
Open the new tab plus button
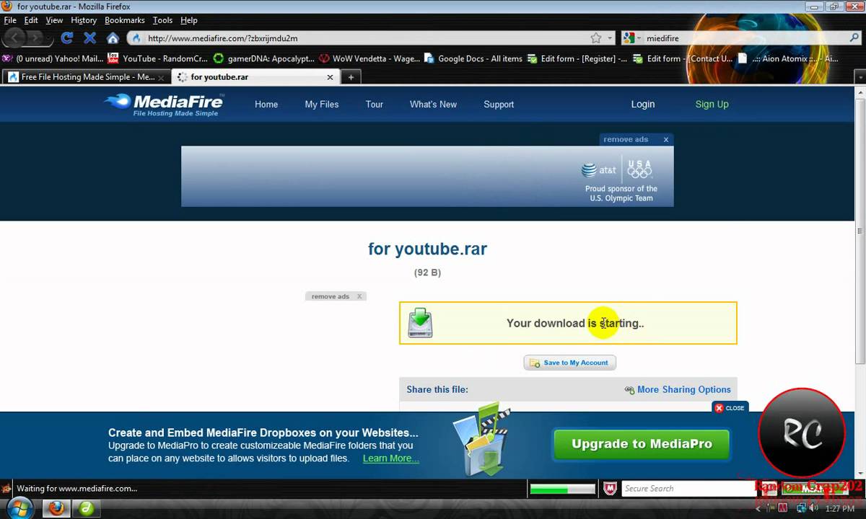click(x=351, y=77)
